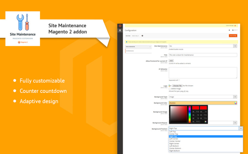Click the blue info icon in demo notice

[x=127, y=42]
